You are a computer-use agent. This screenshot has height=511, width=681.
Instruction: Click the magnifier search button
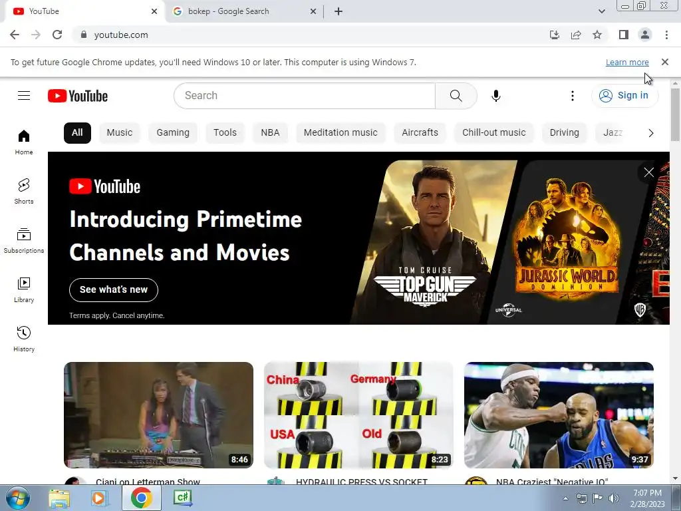pyautogui.click(x=456, y=96)
